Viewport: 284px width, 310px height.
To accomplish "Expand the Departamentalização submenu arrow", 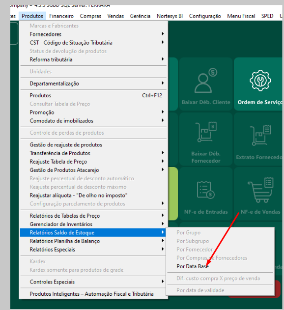I will click(x=163, y=83).
